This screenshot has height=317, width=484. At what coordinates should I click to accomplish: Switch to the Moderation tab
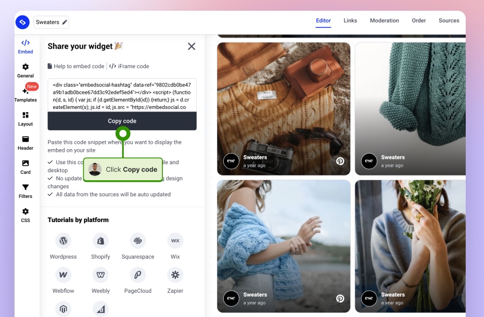[x=385, y=20]
